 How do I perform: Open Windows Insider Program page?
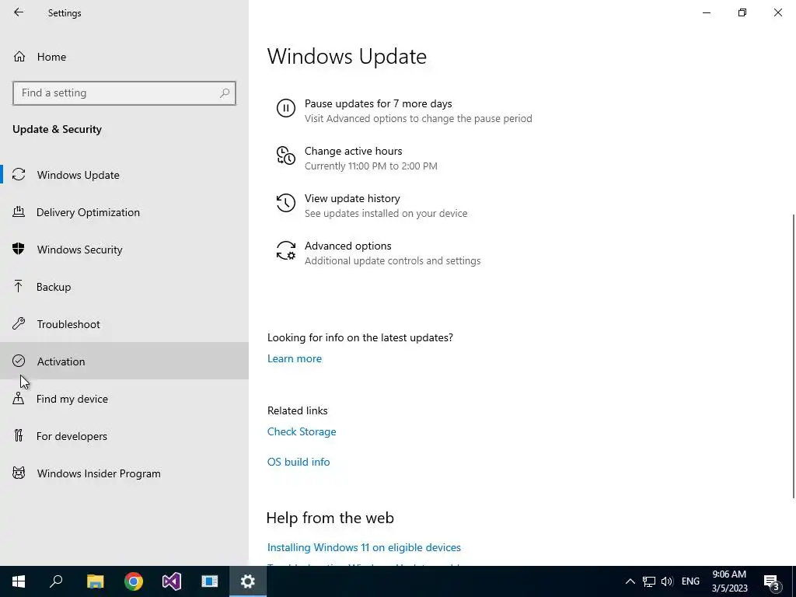[x=124, y=473]
